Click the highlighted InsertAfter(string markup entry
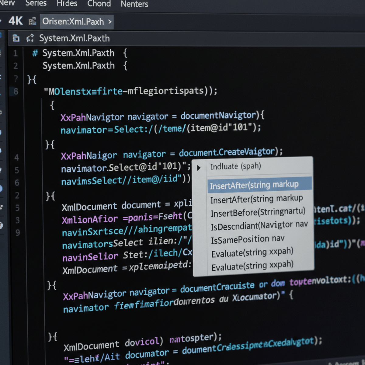 [x=254, y=185]
